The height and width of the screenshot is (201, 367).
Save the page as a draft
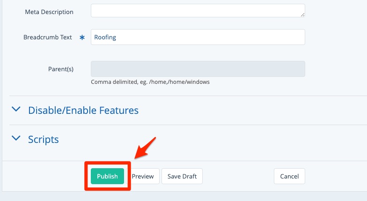(182, 176)
